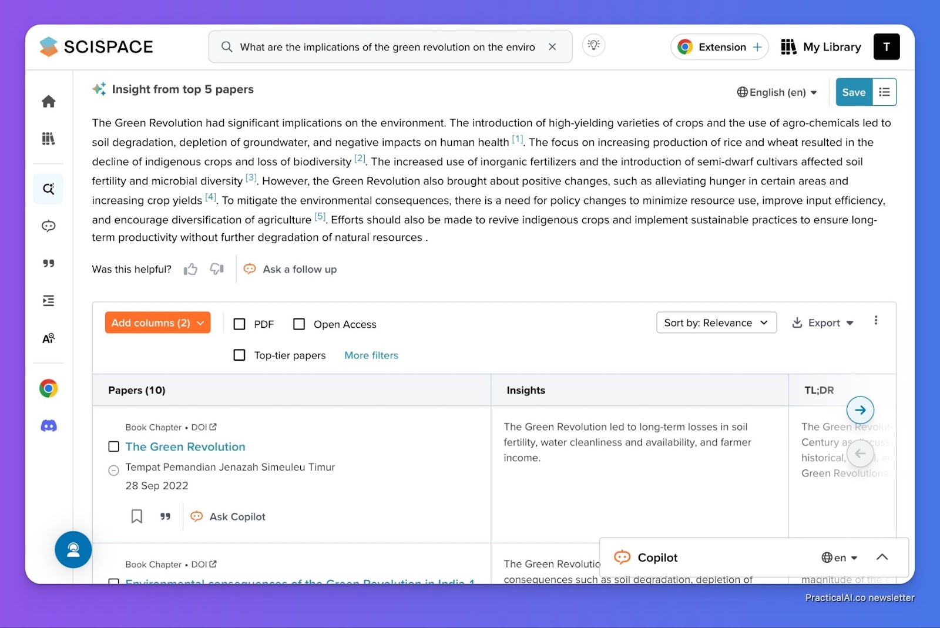Open Copilot language en dropdown

click(840, 558)
